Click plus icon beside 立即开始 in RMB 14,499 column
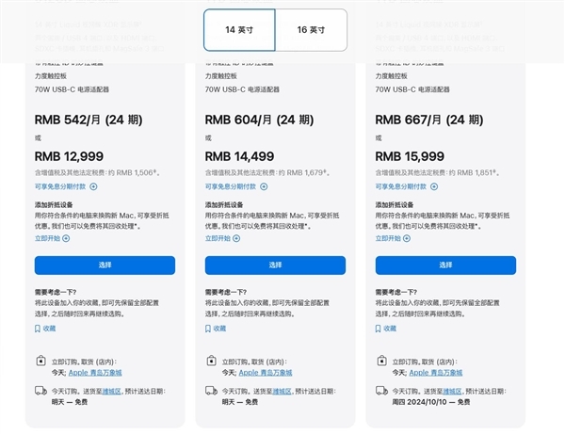Viewport: 565px width, 434px height. click(236, 238)
